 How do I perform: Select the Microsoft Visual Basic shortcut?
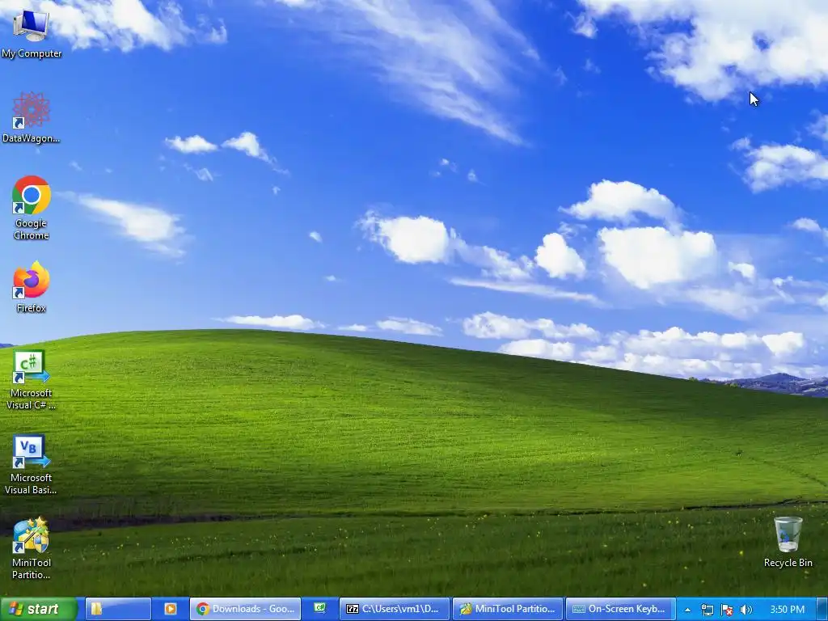(x=32, y=465)
